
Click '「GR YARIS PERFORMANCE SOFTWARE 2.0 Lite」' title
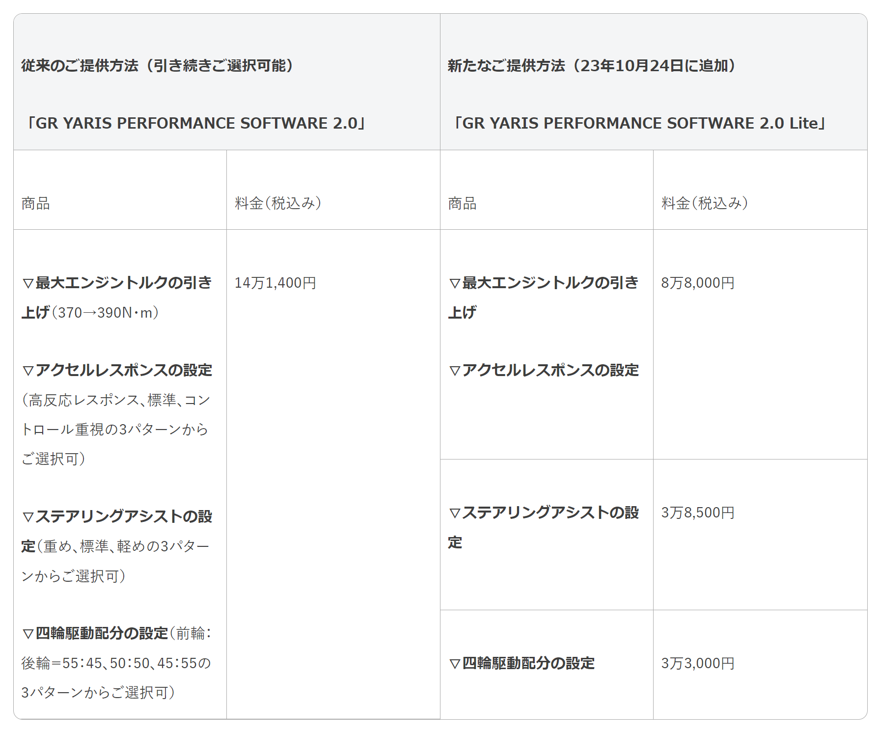pyautogui.click(x=640, y=123)
